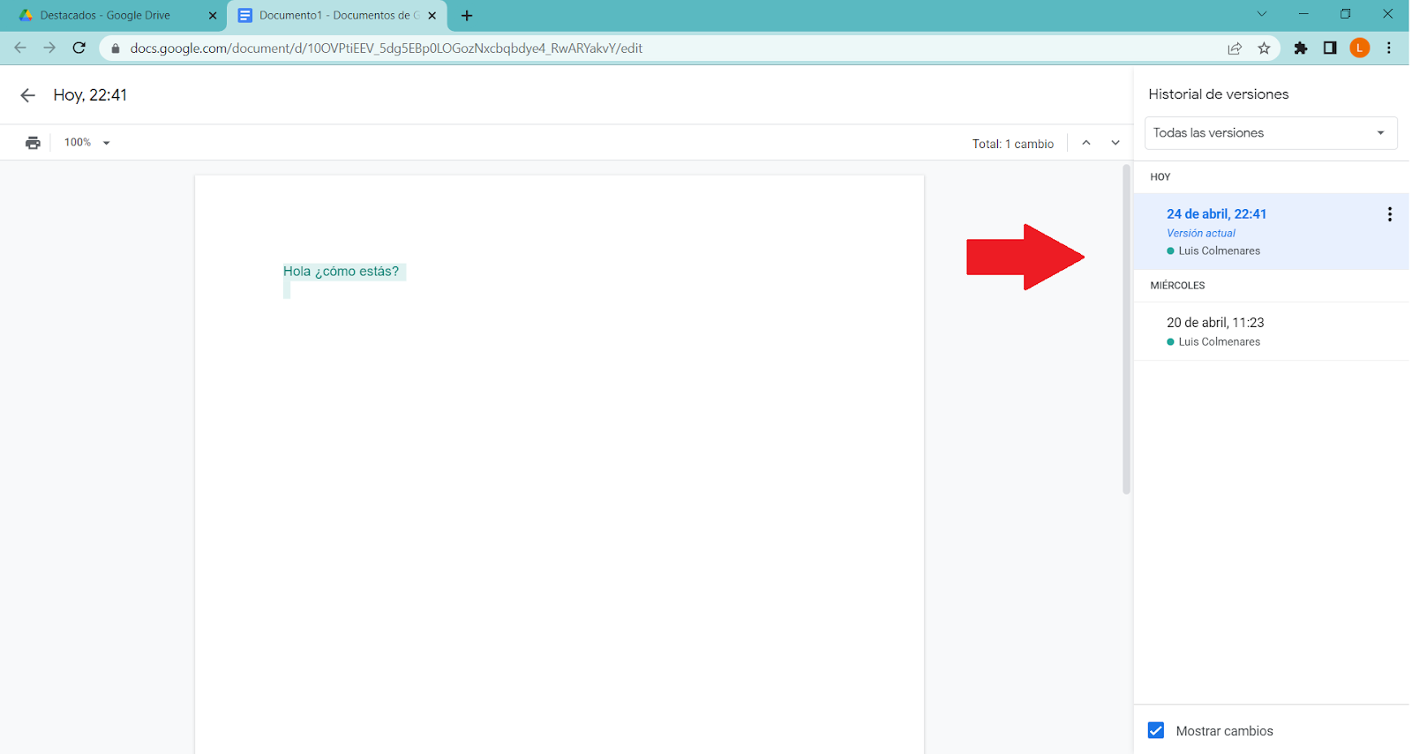Image resolution: width=1412 pixels, height=754 pixels.
Task: Click the browser back navigation arrow
Action: [20, 48]
